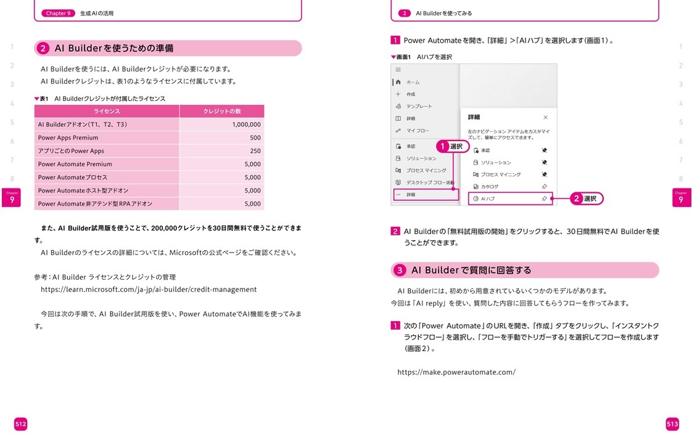Pin AI ハブ to the navigation

(545, 199)
